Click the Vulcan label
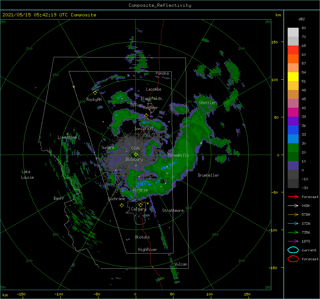320x299 pixels. click(181, 264)
